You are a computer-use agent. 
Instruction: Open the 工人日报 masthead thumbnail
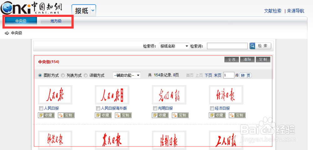click(x=226, y=140)
